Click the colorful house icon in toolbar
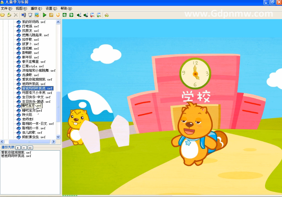Screen dimensions: 282x197 (x=107, y=15)
